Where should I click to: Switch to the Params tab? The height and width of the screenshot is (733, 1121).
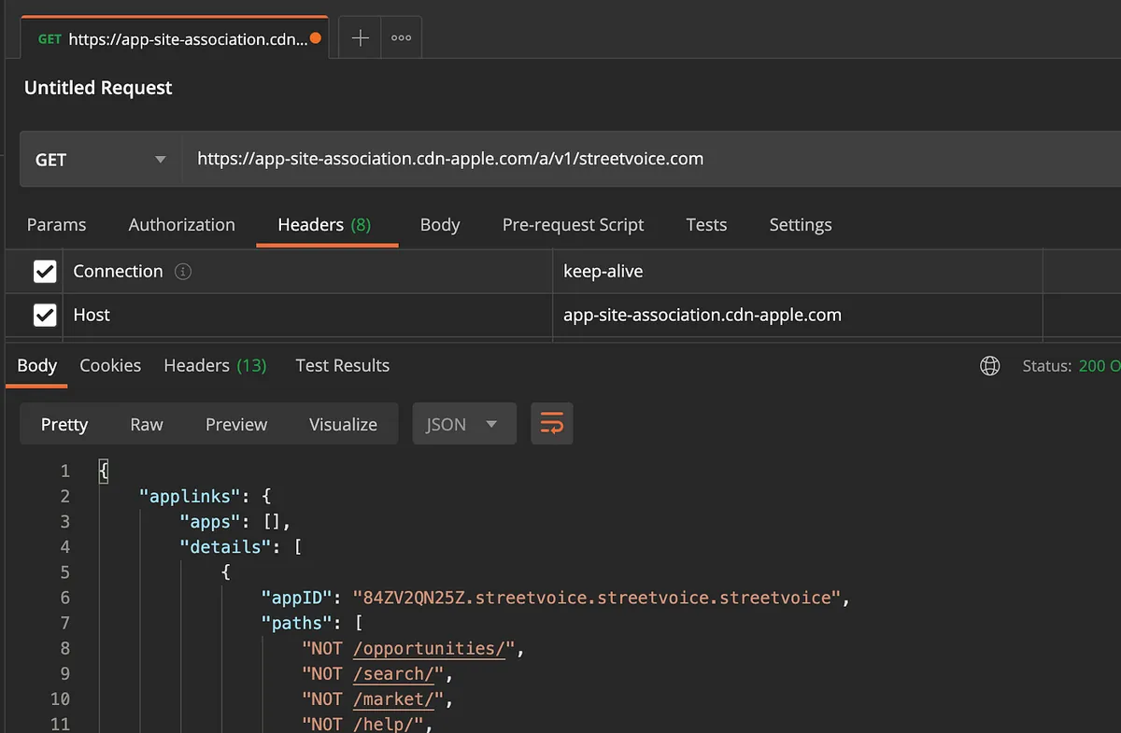(56, 225)
